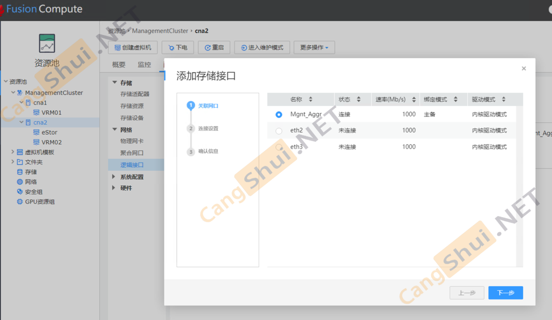The width and height of the screenshot is (552, 320).
Task: Open 物理网卡 in the side menu
Action: [132, 141]
